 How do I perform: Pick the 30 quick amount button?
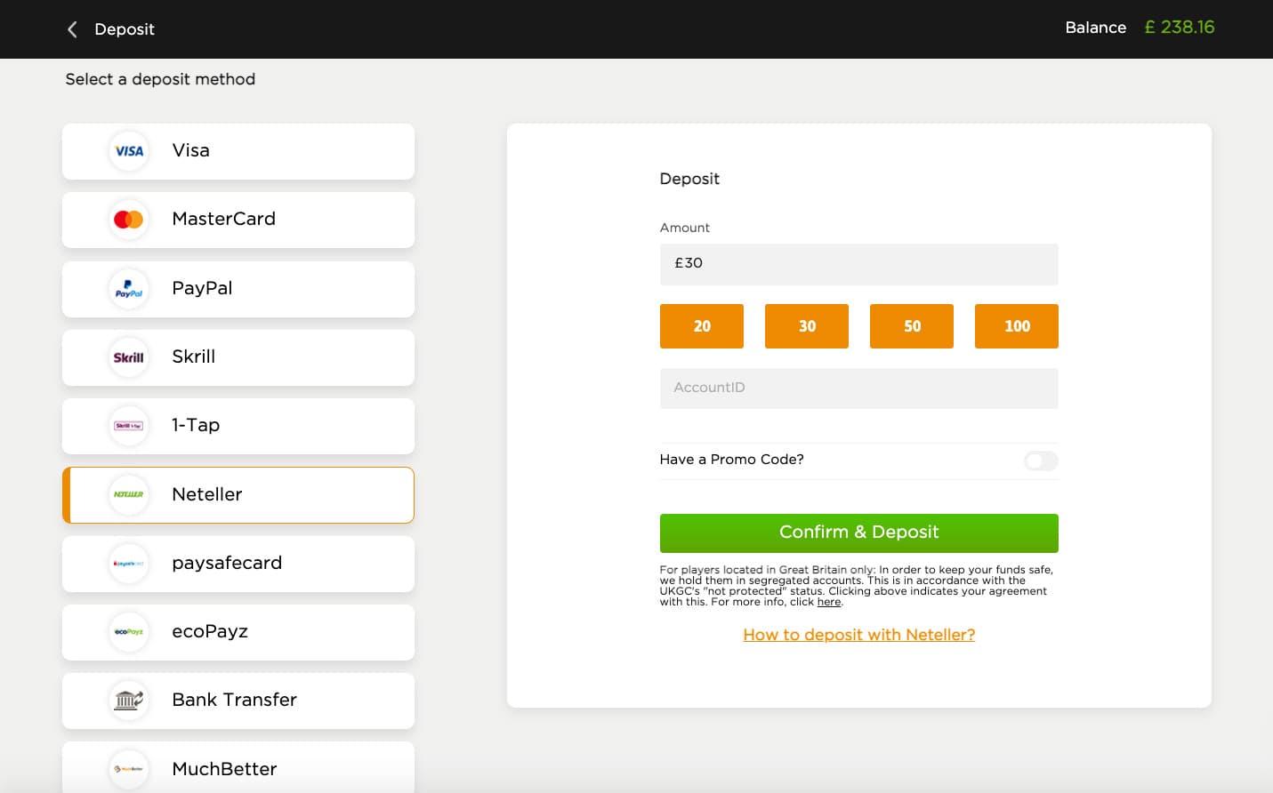coord(807,326)
